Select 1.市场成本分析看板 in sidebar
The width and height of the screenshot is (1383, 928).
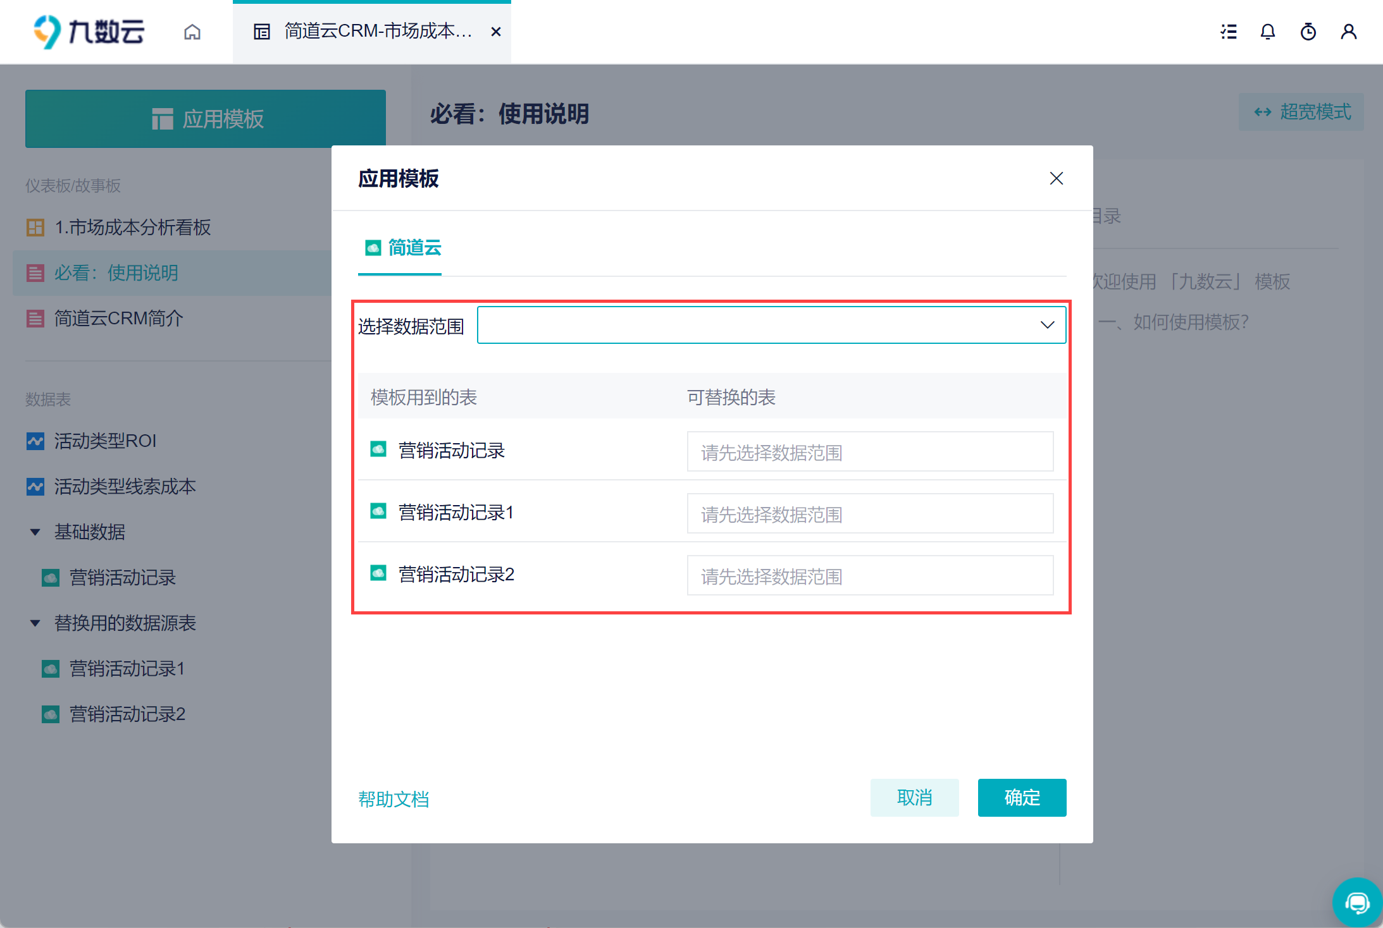point(133,228)
